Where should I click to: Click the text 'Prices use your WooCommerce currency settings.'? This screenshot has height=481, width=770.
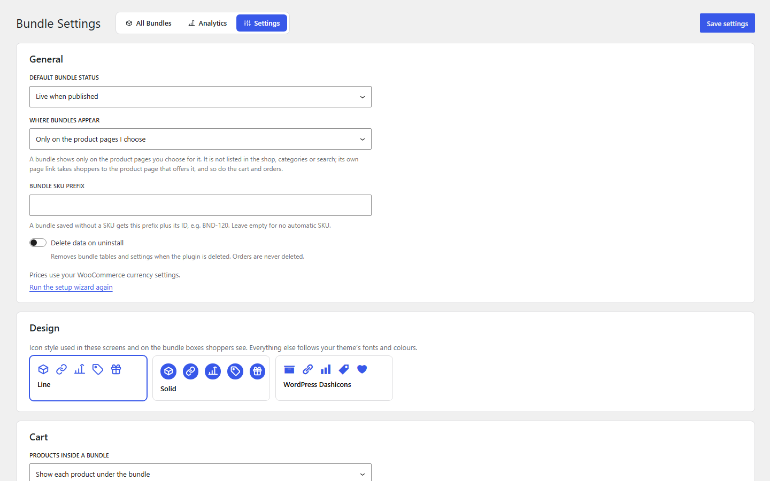pos(105,275)
